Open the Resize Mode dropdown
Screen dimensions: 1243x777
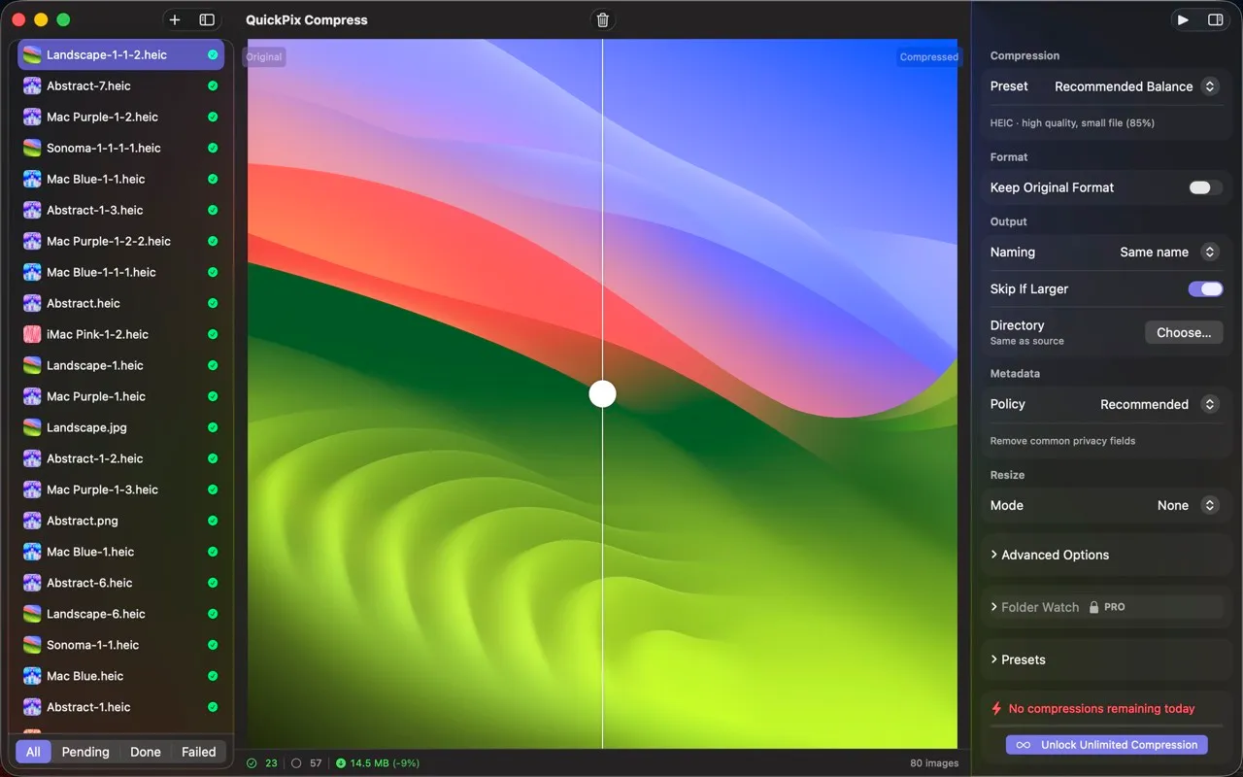pyautogui.click(x=1188, y=505)
